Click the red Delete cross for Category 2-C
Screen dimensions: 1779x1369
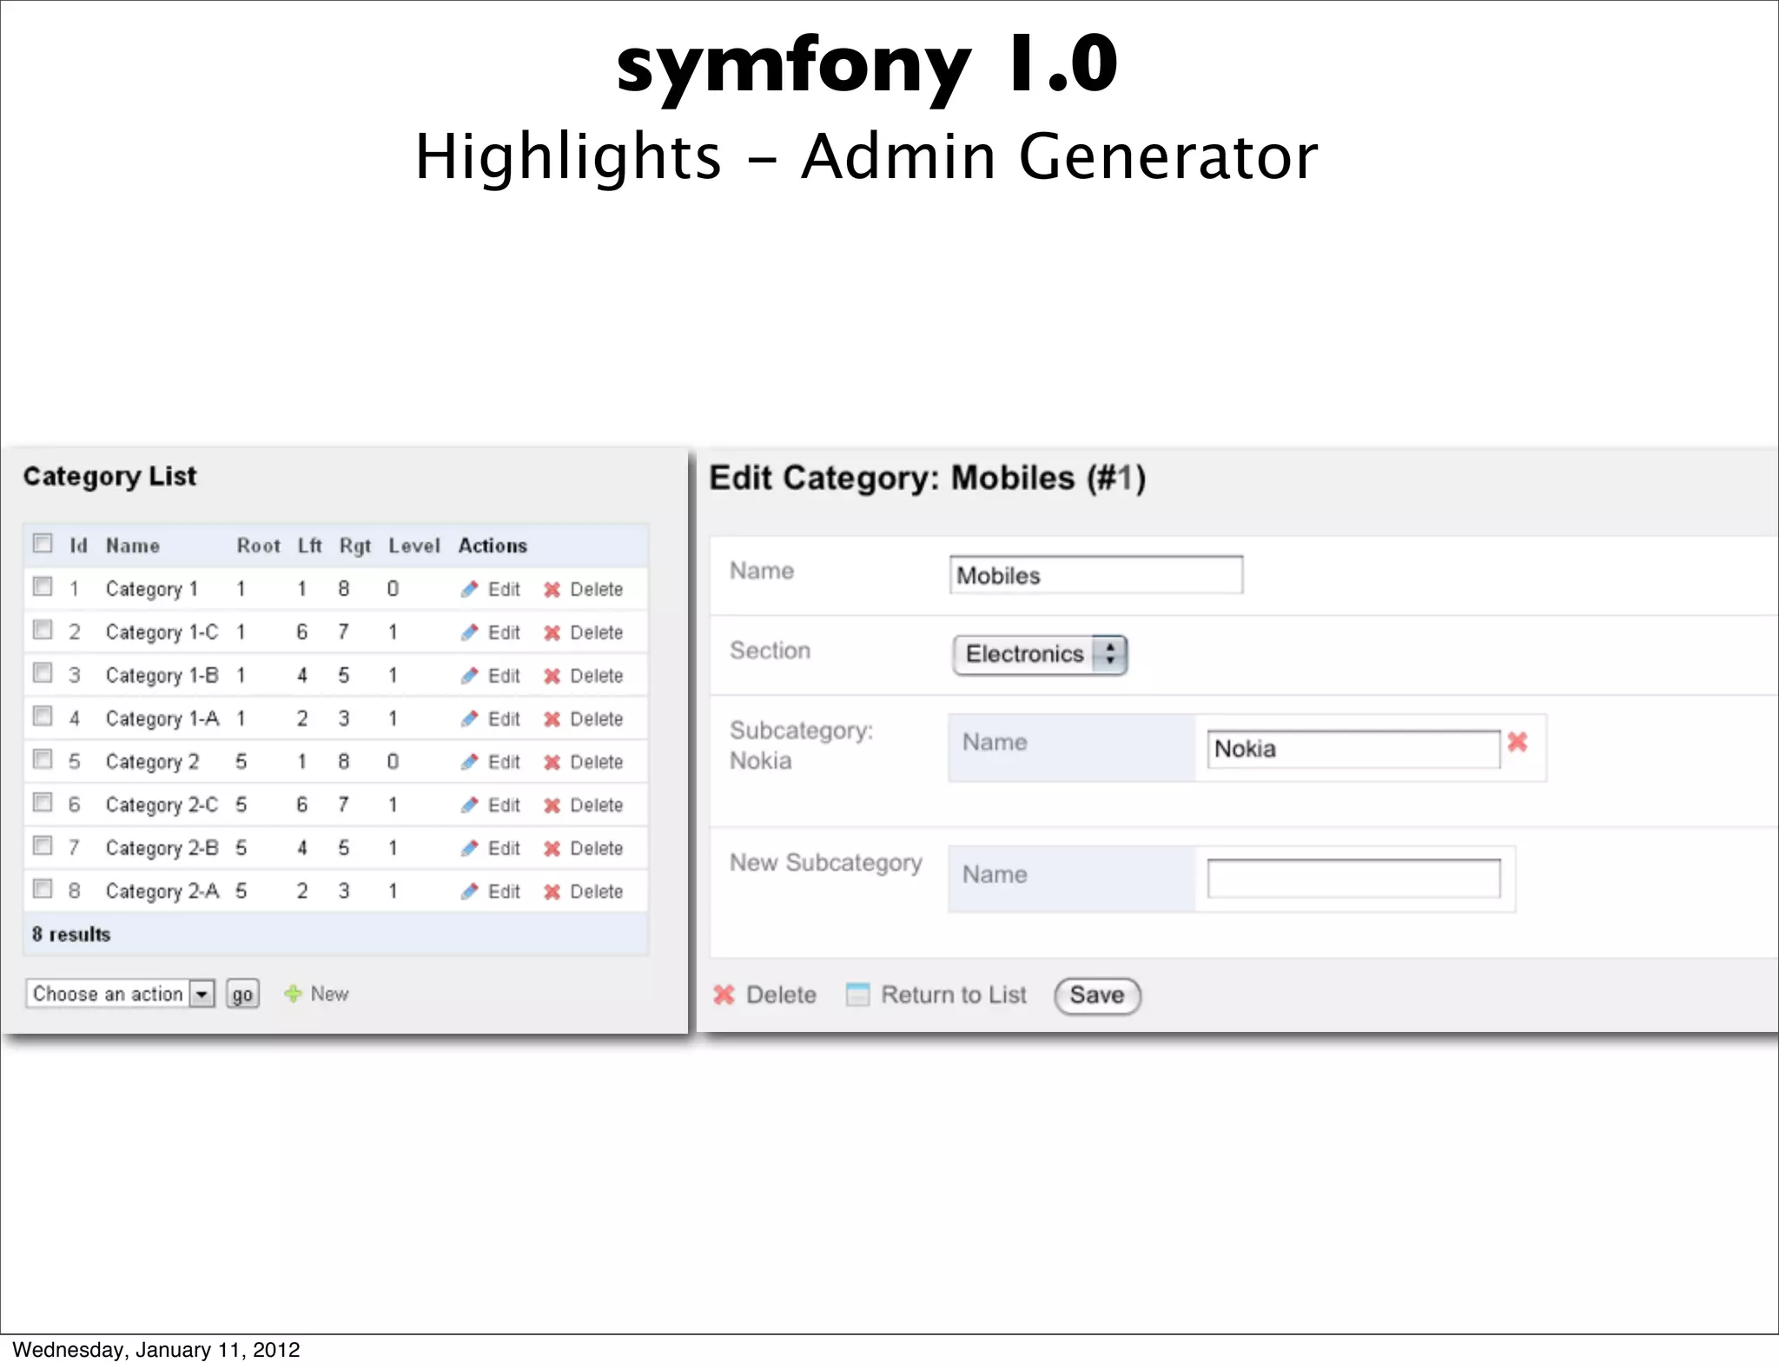pyautogui.click(x=552, y=805)
